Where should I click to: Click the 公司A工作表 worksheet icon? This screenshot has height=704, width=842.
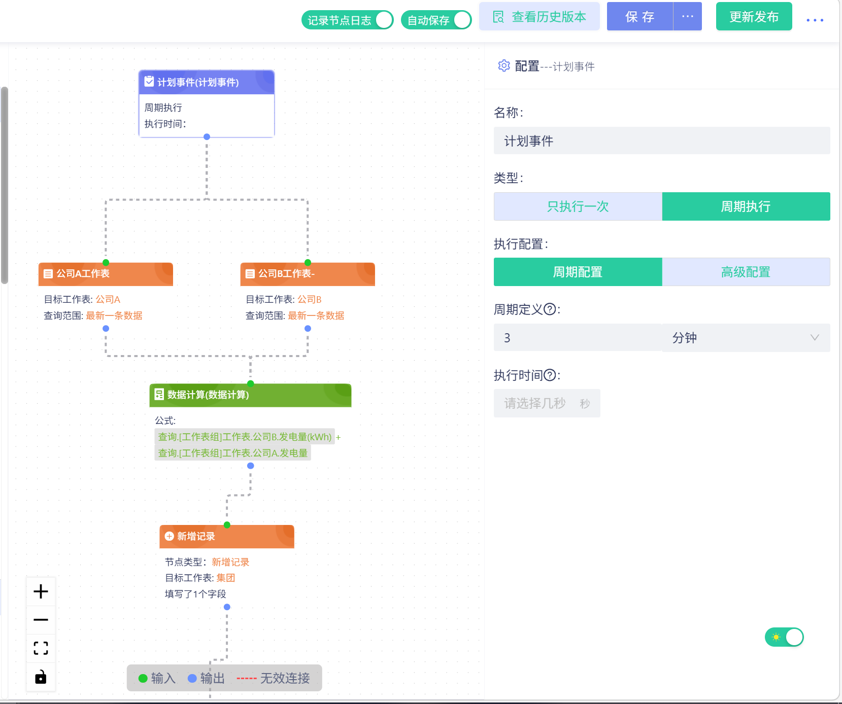click(49, 274)
